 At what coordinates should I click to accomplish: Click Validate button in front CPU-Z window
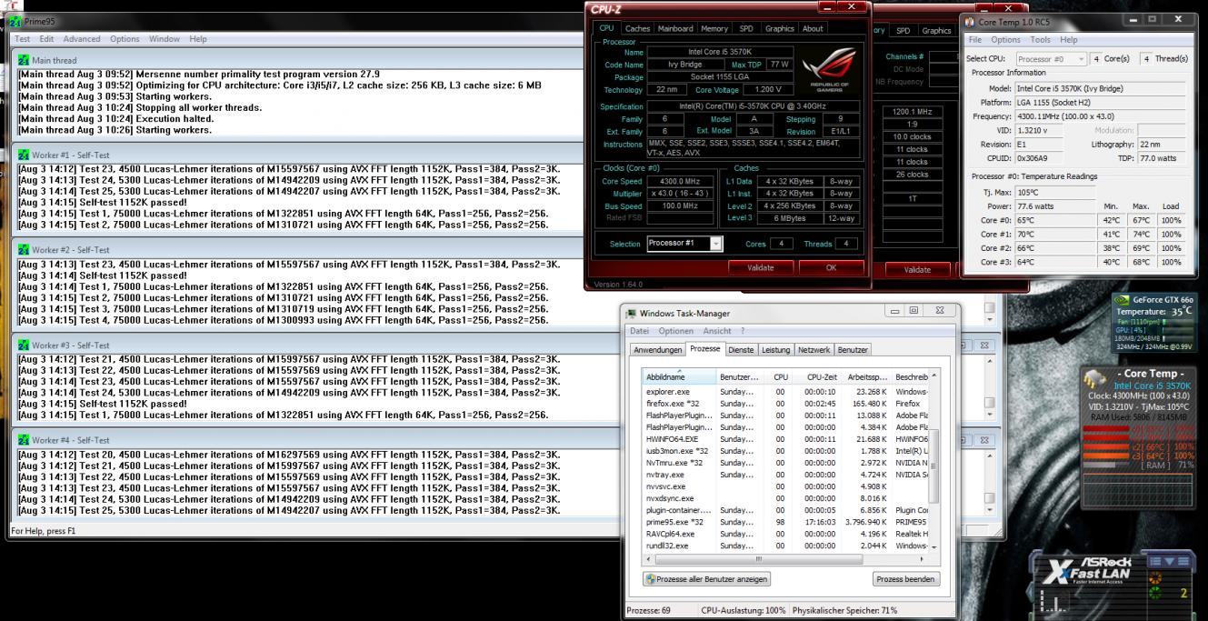click(x=760, y=267)
